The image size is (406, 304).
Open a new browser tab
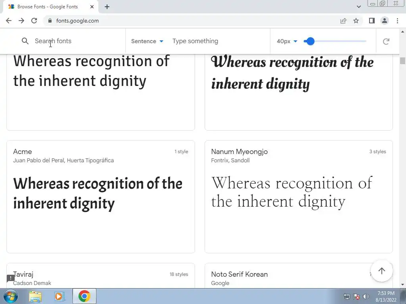107,7
